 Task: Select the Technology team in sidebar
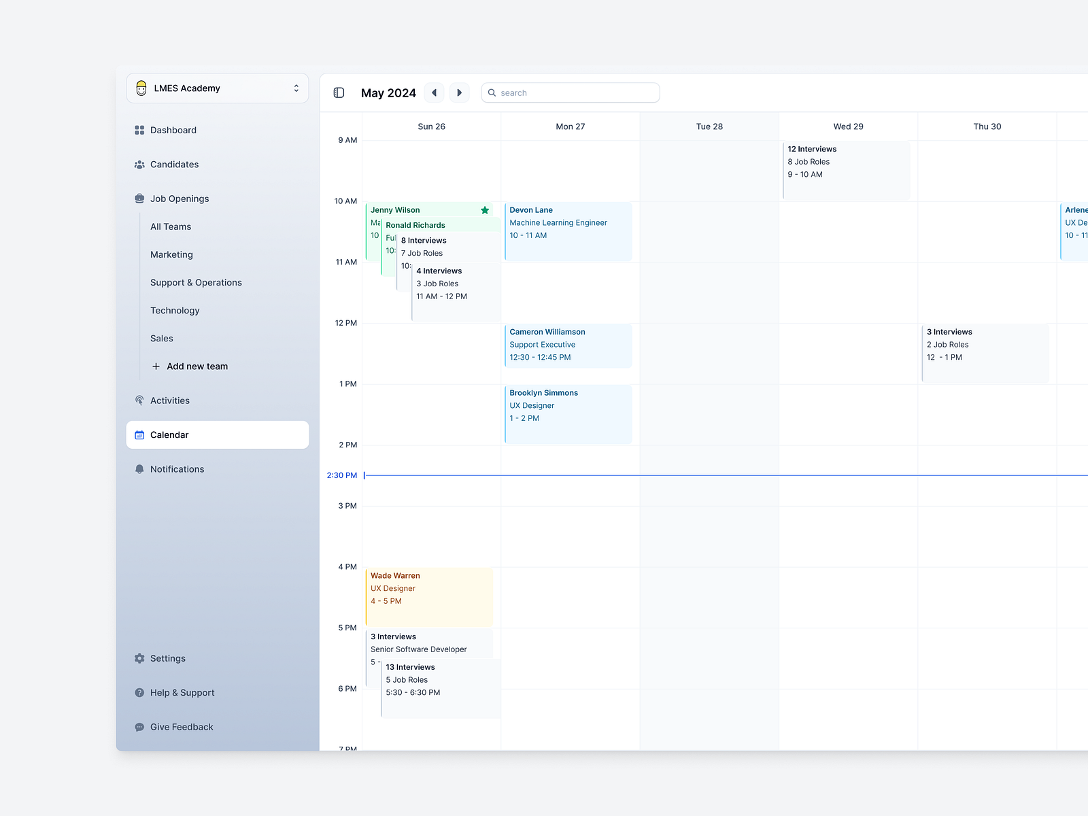coord(175,310)
